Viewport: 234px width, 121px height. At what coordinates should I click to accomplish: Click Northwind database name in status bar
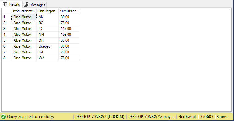click(x=187, y=117)
